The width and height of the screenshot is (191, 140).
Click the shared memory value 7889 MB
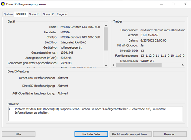66,63
